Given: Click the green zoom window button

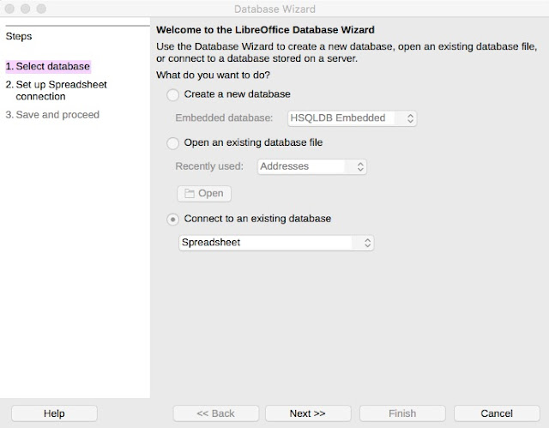Looking at the screenshot, I should 41,9.
